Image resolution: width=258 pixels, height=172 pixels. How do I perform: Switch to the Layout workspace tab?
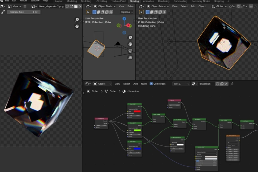tap(58, 1)
